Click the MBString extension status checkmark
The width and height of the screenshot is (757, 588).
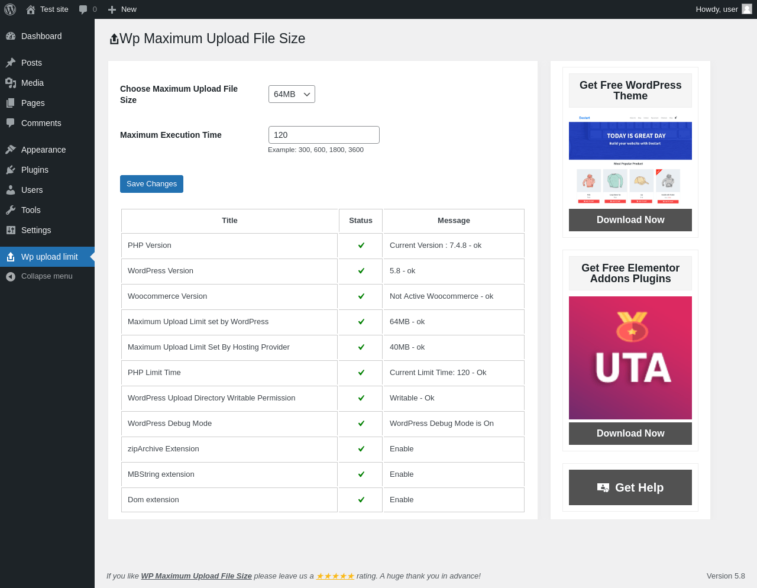361,474
